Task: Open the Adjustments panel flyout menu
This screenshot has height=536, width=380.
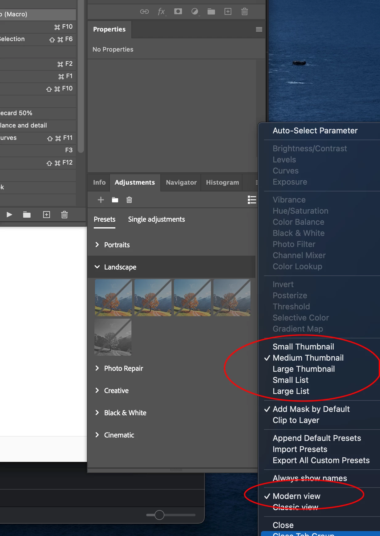Action: [x=257, y=182]
